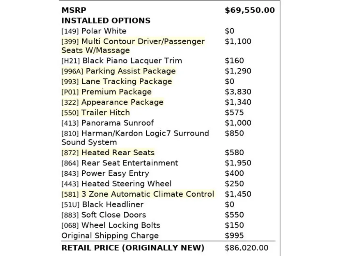Image resolution: width=341 pixels, height=256 pixels.
Task: Select the Multi Contour Driver/Passenger Seats option
Action: coord(133,46)
